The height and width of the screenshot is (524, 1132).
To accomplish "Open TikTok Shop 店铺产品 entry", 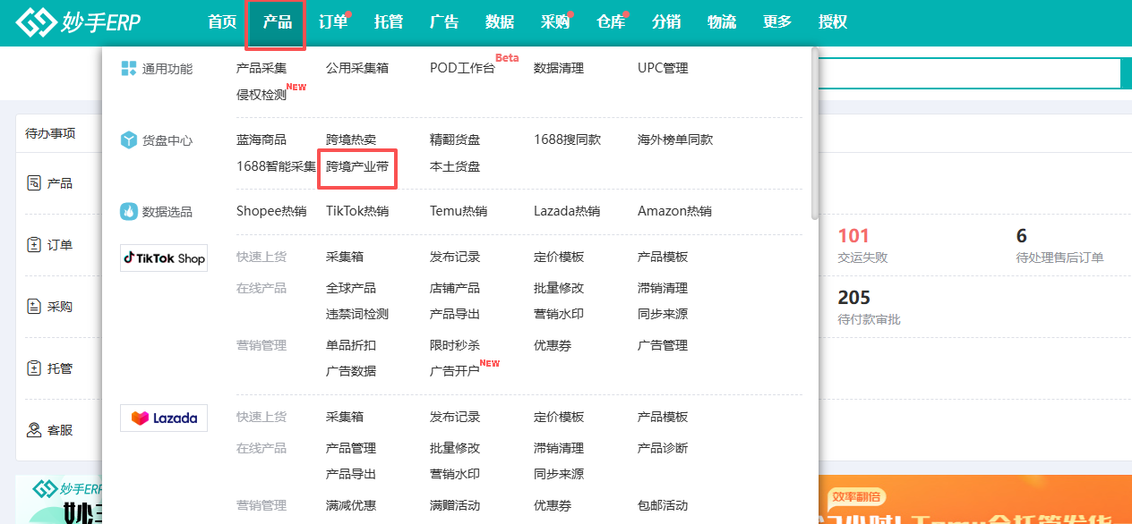I will coord(455,288).
